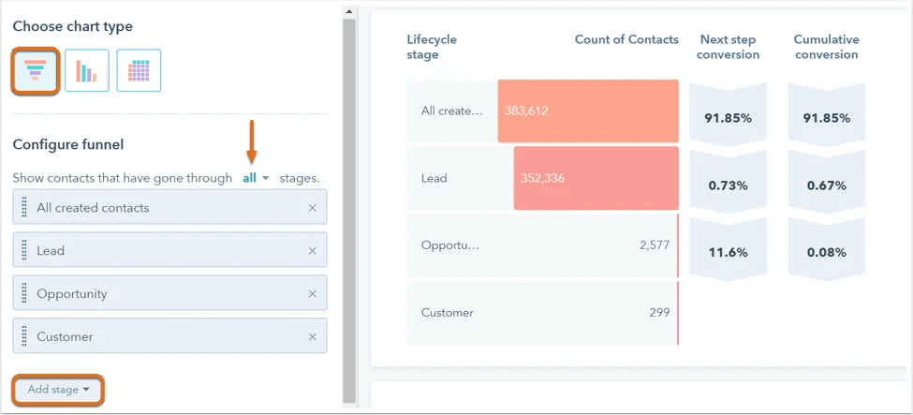Grab the Lead stage drag handle

[24, 251]
